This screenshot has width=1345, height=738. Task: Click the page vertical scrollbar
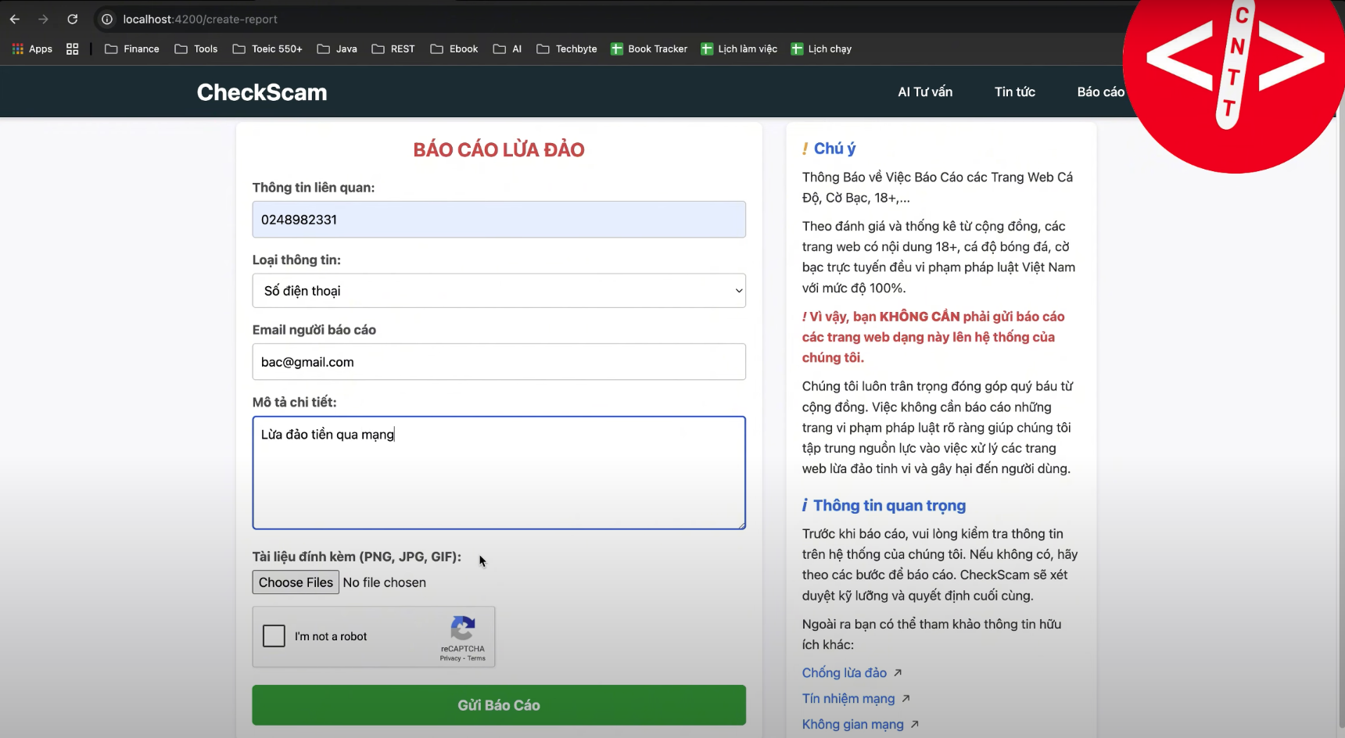[1340, 422]
